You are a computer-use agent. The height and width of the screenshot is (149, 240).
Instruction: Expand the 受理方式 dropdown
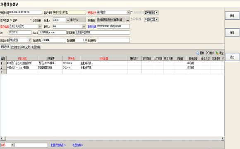pyautogui.click(x=128, y=12)
